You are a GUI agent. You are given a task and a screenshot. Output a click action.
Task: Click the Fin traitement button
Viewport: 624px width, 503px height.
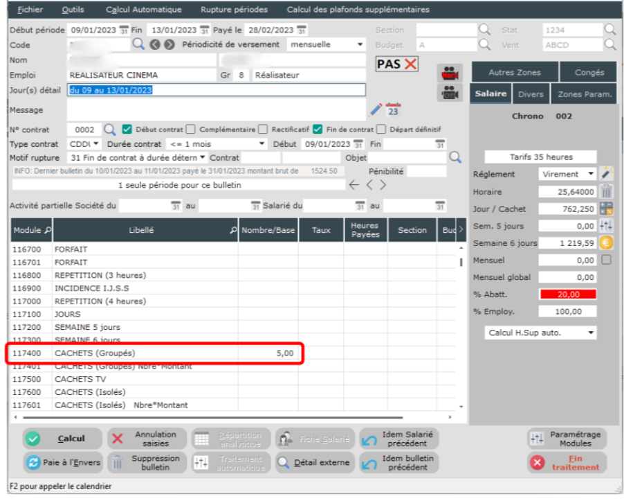click(x=567, y=462)
